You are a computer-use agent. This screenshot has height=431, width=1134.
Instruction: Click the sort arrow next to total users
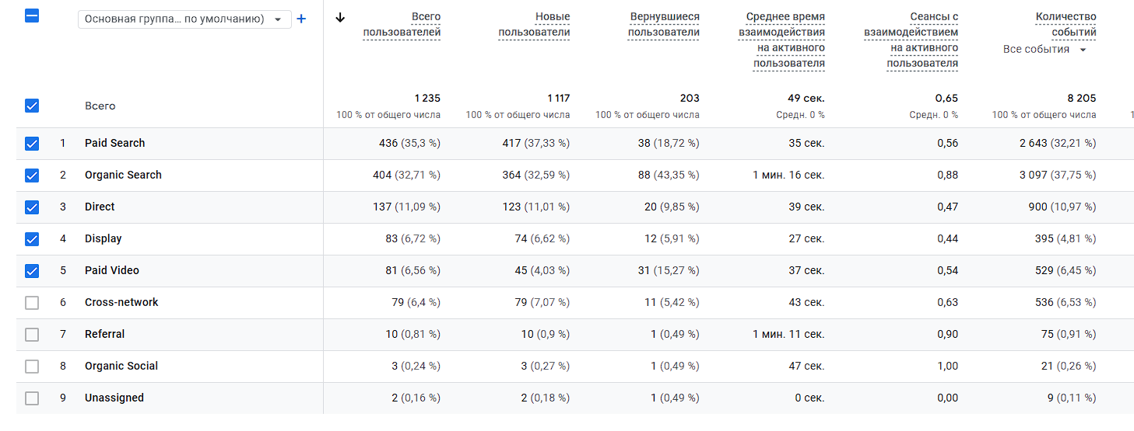[340, 18]
